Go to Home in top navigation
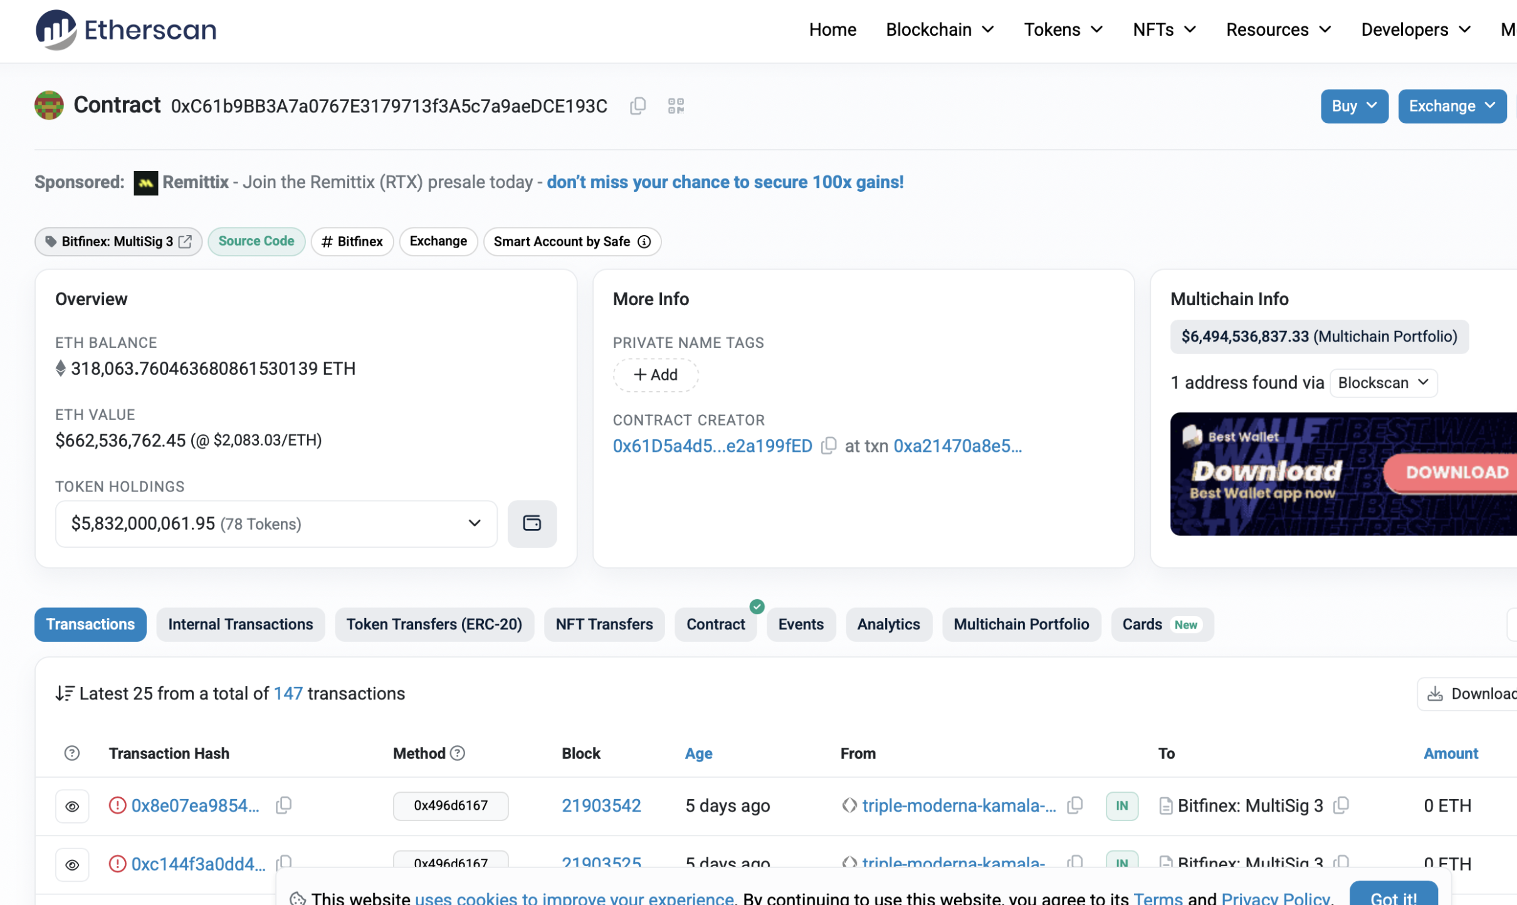Viewport: 1517px width, 905px height. tap(832, 29)
